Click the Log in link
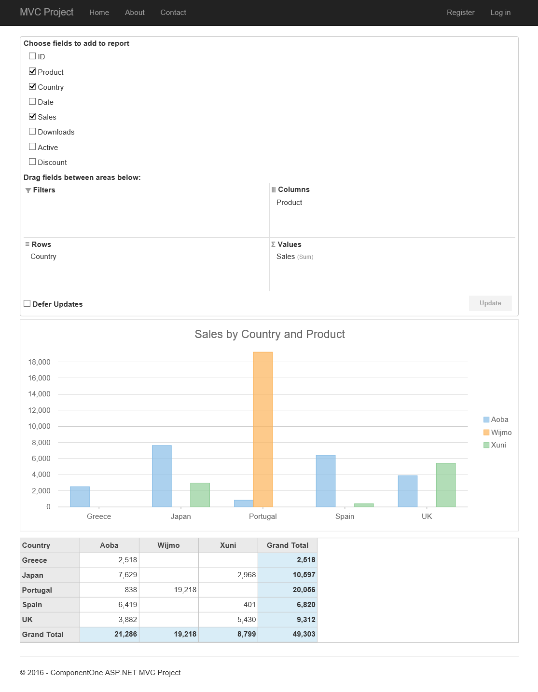Viewport: 538px width, 692px height. 500,13
